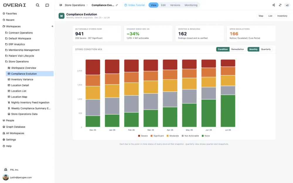Open the chat bubble icon

pos(47,5)
